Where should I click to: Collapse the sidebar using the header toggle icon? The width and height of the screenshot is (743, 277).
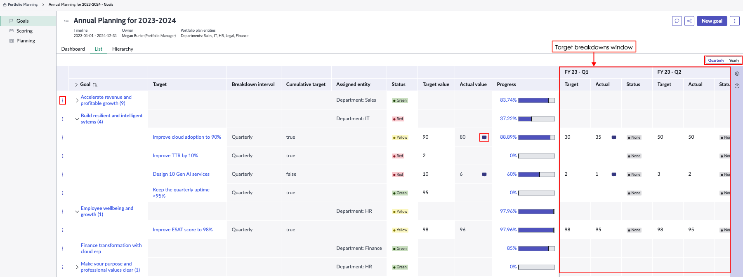(x=66, y=21)
